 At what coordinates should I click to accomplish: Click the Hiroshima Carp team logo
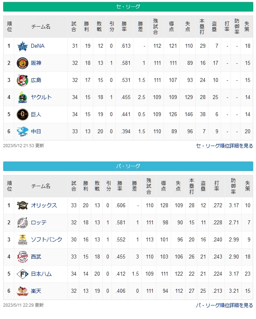tap(22, 80)
